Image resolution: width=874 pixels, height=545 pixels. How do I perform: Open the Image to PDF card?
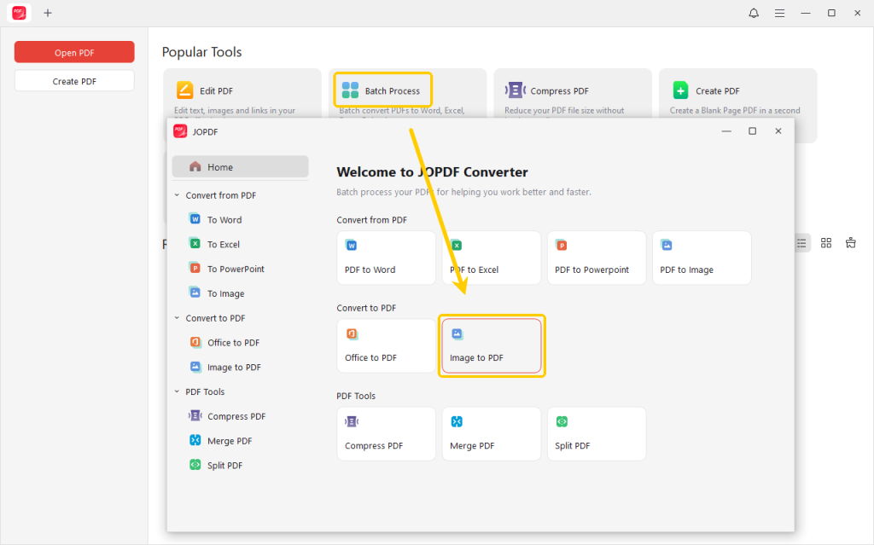tap(492, 345)
